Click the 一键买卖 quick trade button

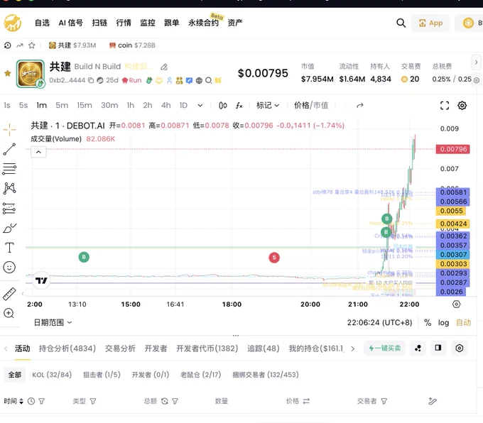384,348
